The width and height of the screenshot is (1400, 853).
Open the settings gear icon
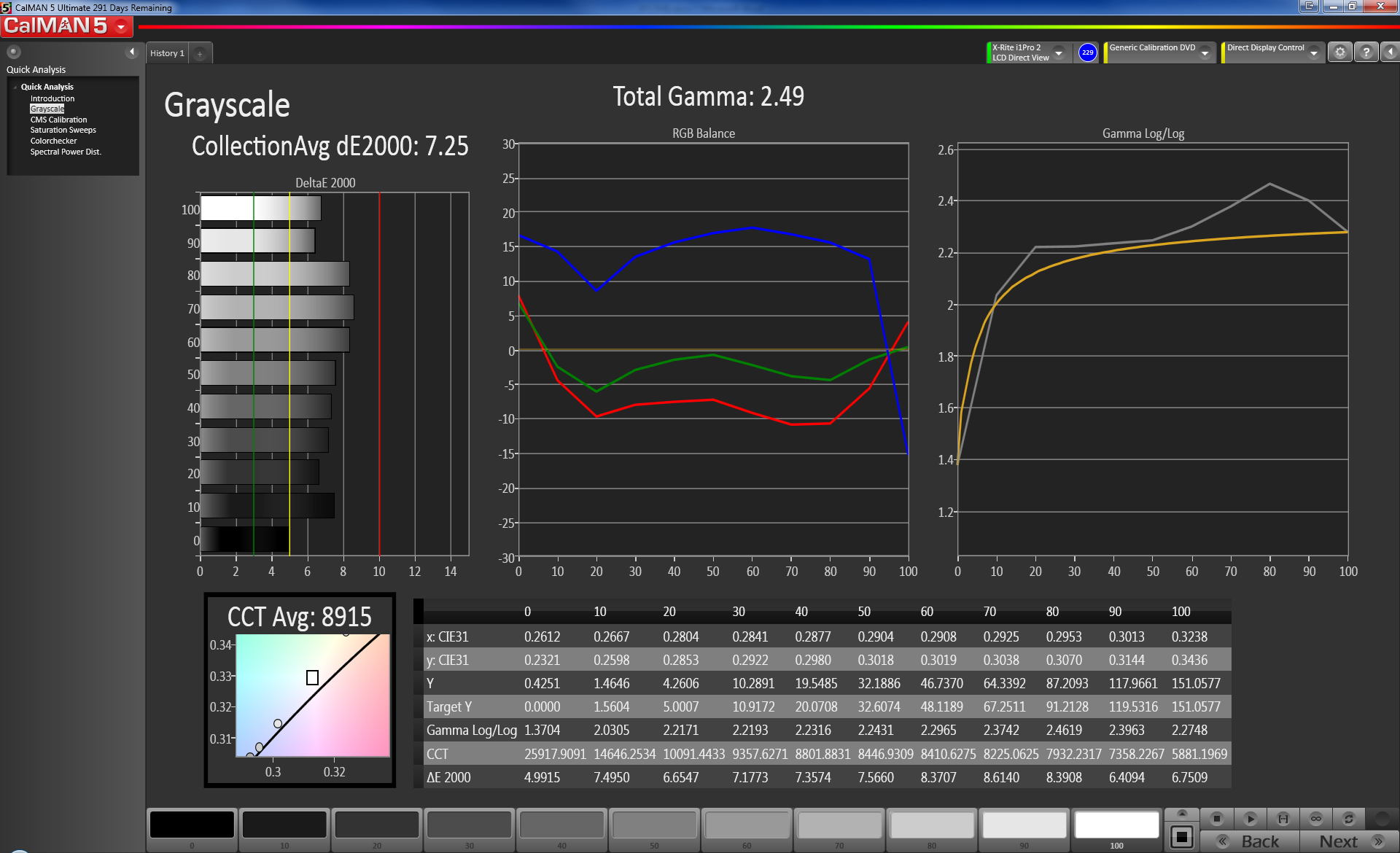1340,52
